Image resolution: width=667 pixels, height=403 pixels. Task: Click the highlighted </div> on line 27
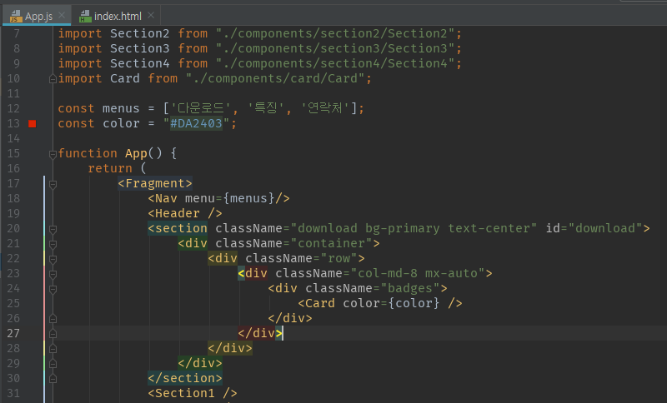(260, 333)
